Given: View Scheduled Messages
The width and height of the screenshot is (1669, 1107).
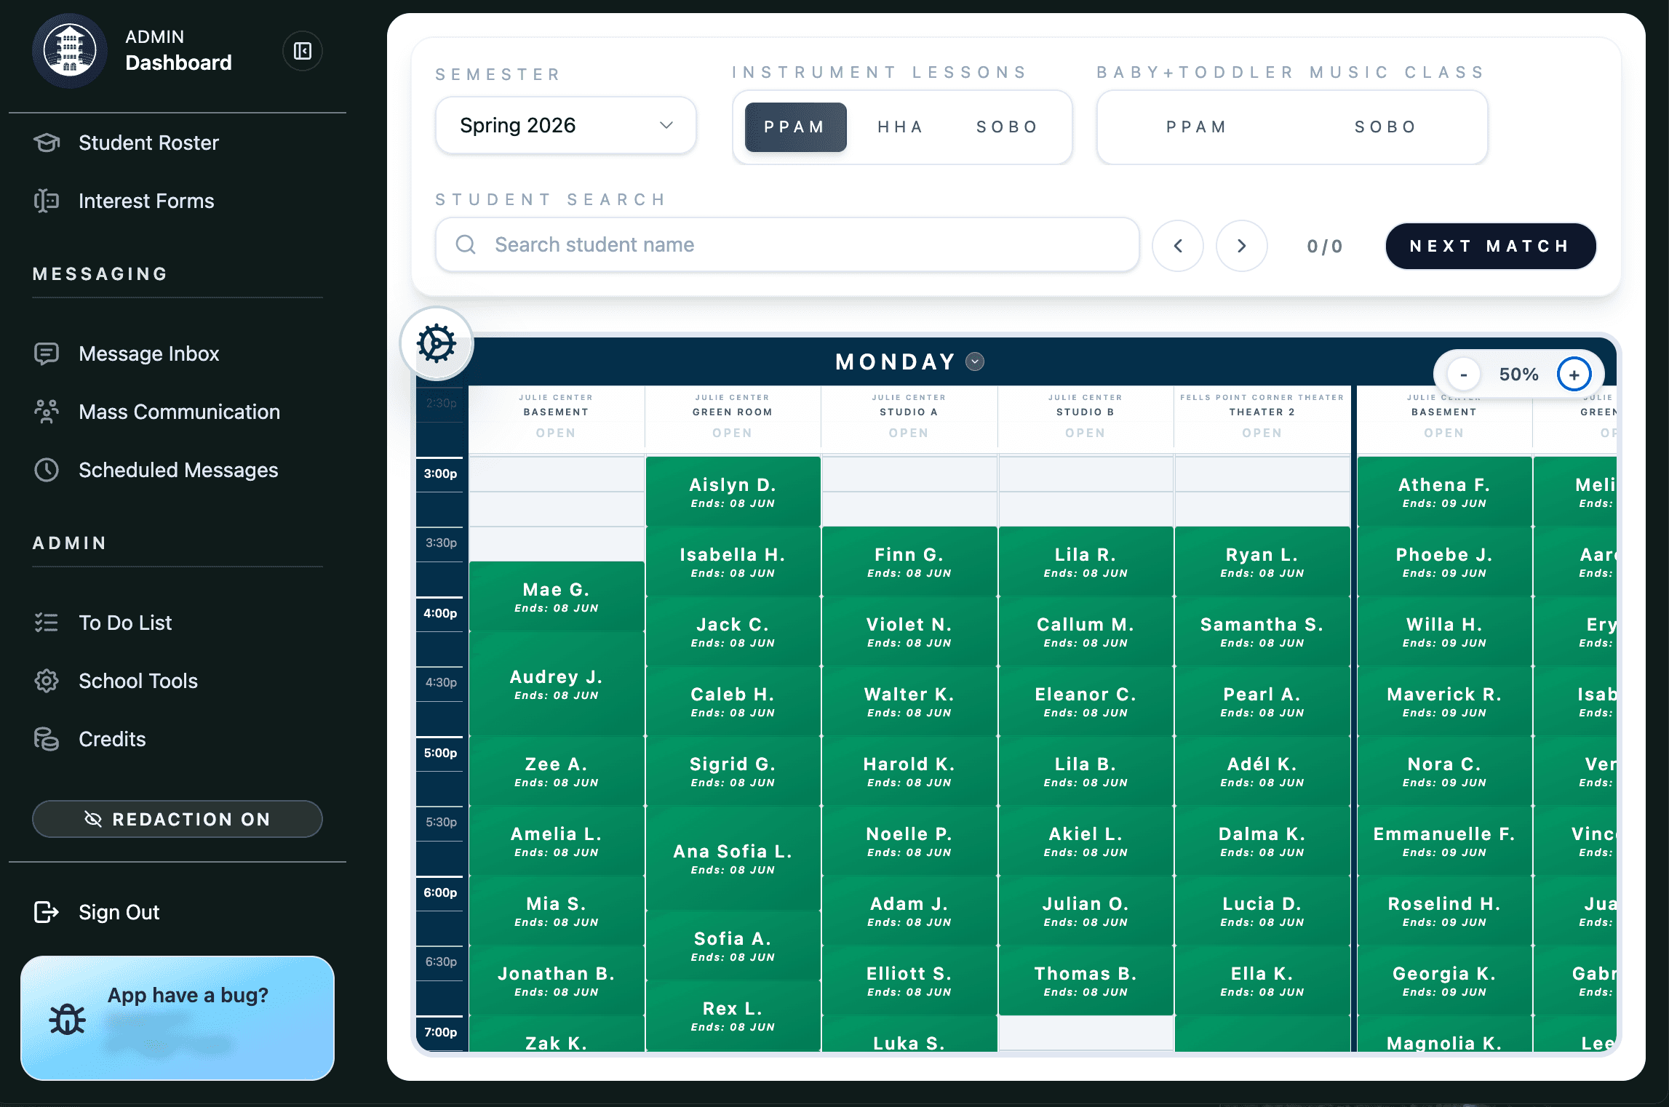Looking at the screenshot, I should 178,470.
